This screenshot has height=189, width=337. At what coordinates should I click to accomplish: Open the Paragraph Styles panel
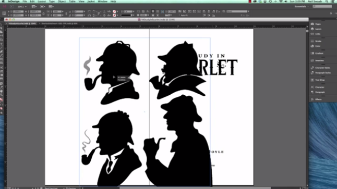tap(321, 73)
